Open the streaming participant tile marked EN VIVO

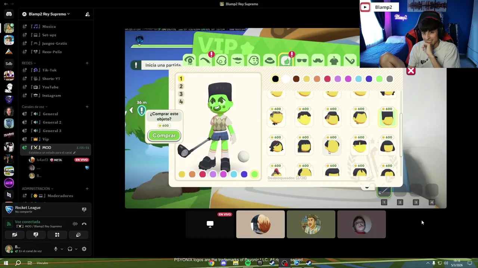[x=210, y=224]
